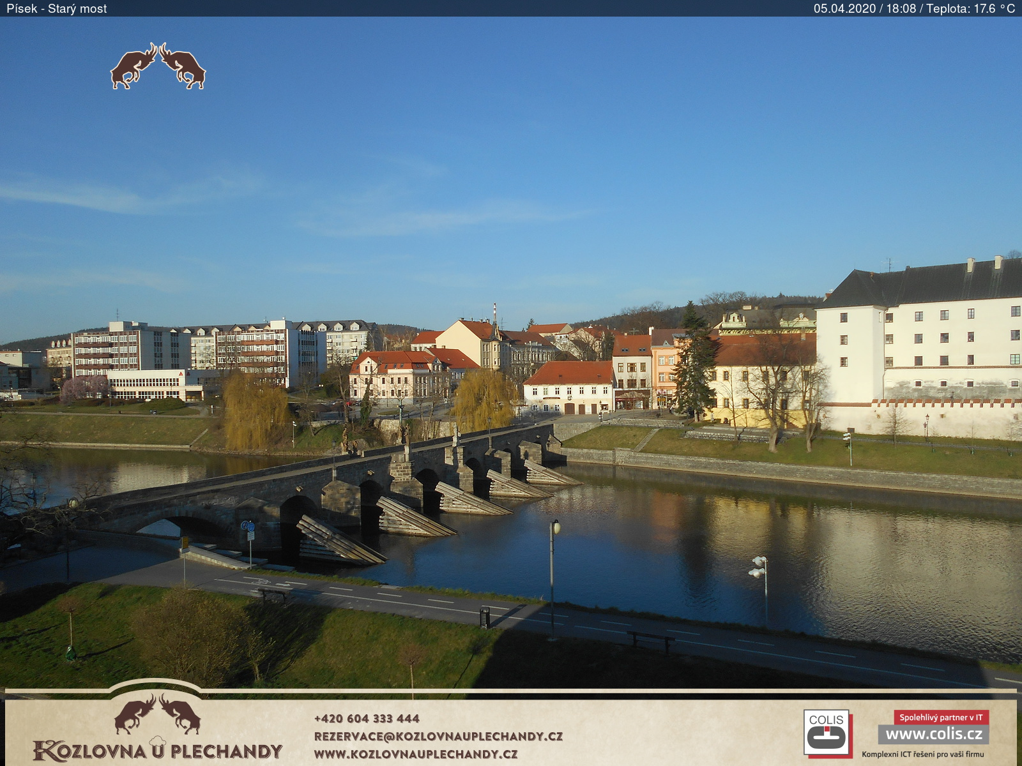This screenshot has height=766, width=1022.
Task: Click 'KOZLOVNA U PLECHANDY' banner name text
Action: (x=158, y=751)
